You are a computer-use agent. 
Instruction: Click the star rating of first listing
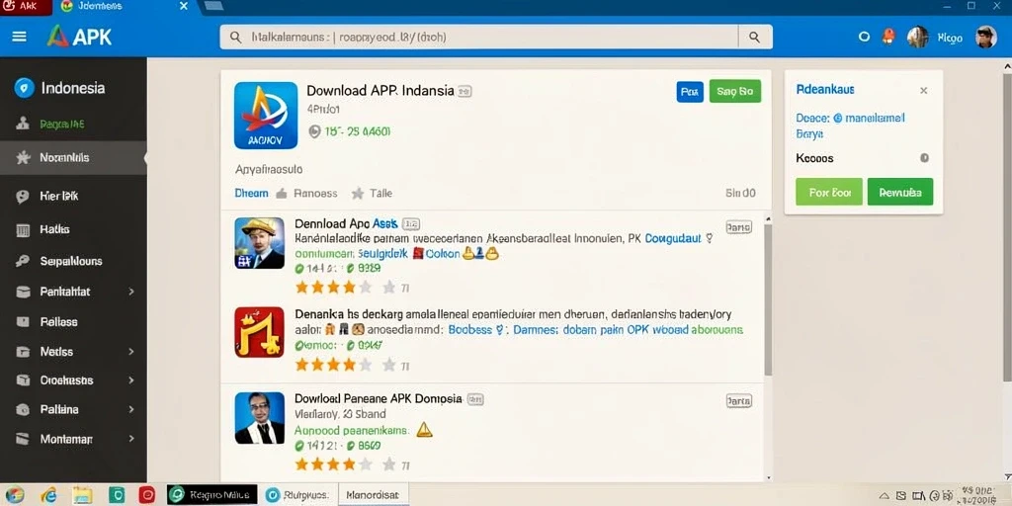point(334,288)
